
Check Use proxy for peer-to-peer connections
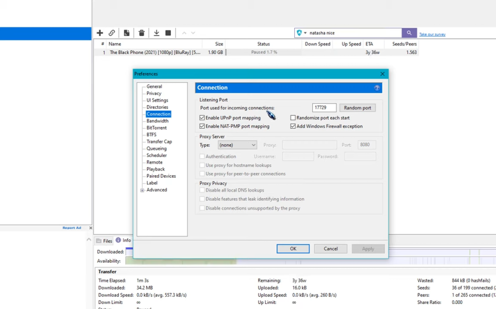pyautogui.click(x=202, y=174)
